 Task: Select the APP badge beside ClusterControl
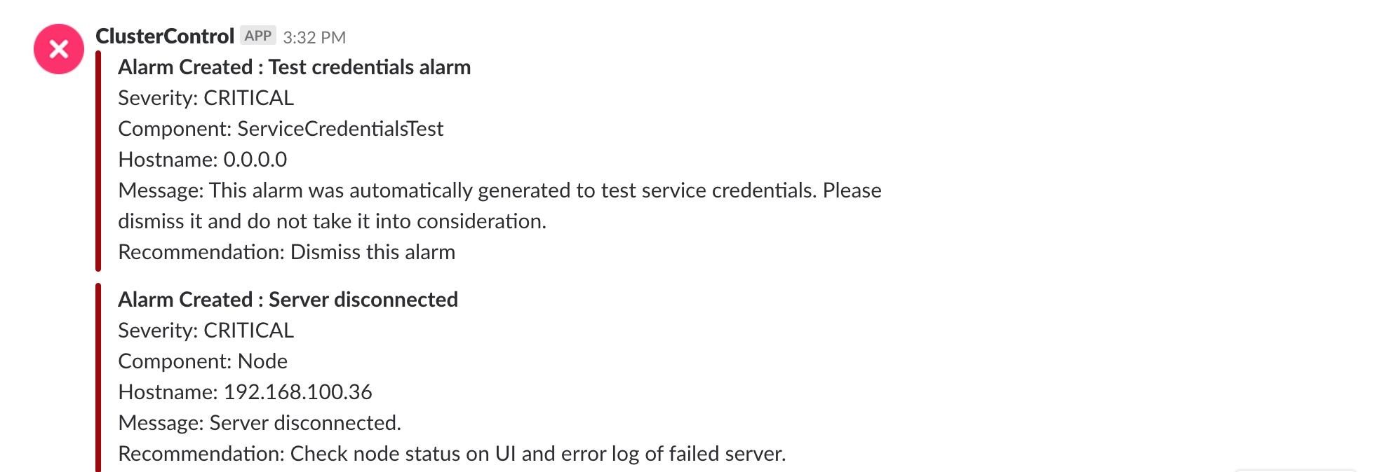258,36
